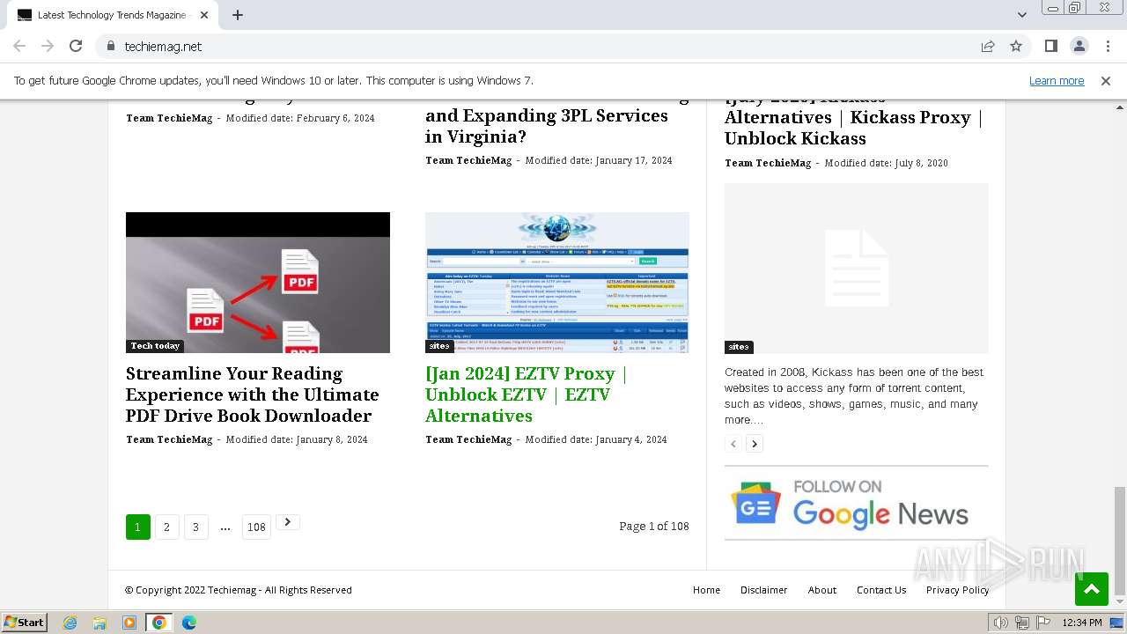This screenshot has height=634, width=1127.
Task: Show next sidebar post arrow
Action: (x=754, y=444)
